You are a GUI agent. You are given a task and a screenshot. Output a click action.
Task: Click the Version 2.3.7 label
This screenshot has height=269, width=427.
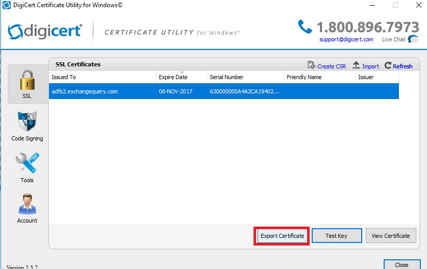click(22, 267)
